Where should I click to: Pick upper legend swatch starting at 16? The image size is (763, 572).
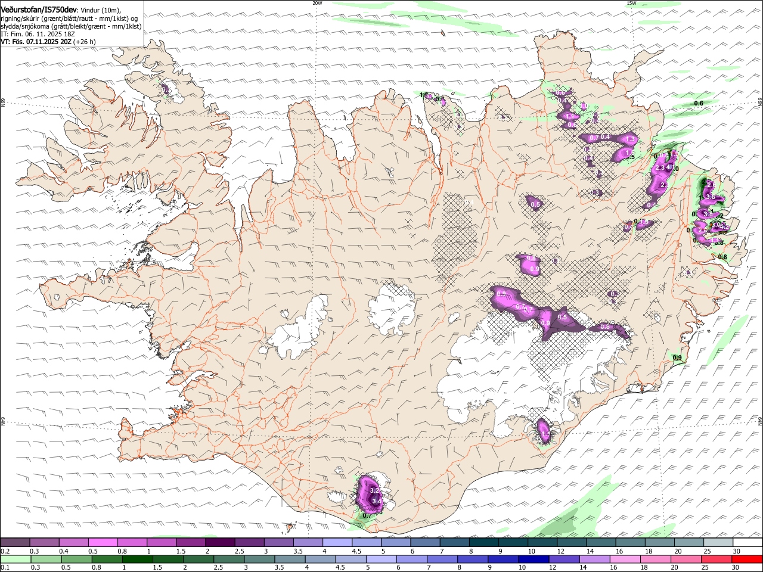631,542
